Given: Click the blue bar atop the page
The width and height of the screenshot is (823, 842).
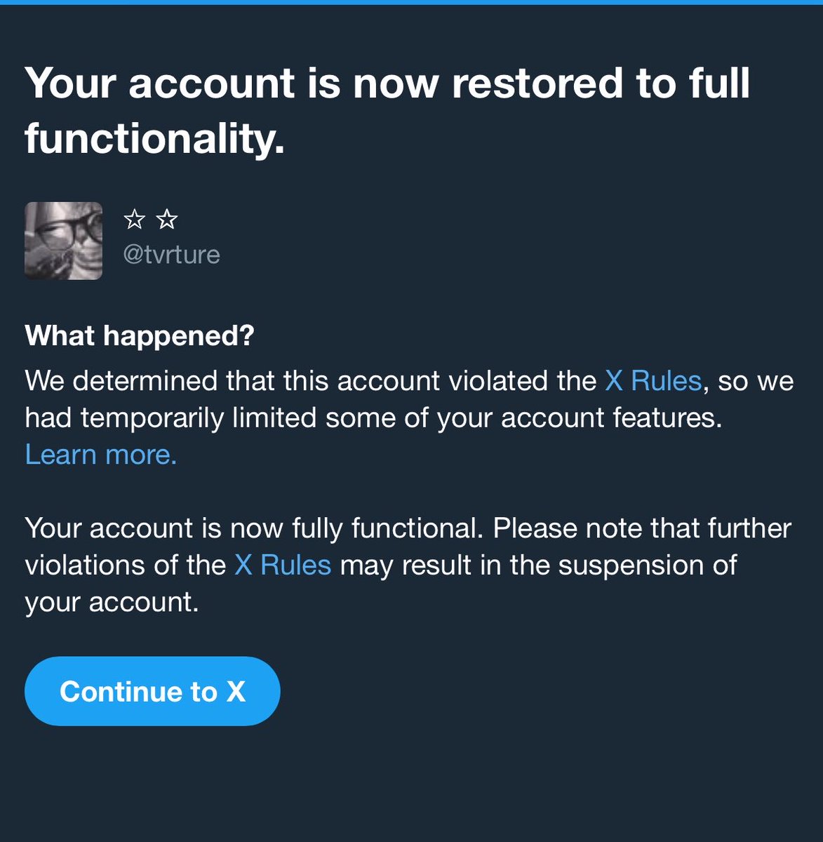Looking at the screenshot, I should point(411,2).
